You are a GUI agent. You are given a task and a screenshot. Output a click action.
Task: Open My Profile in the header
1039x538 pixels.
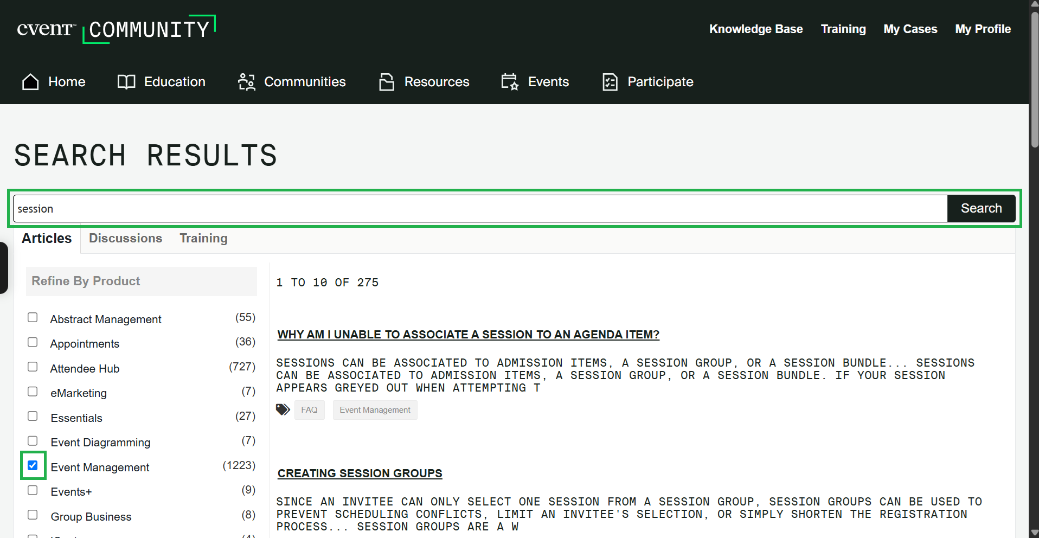(x=983, y=29)
